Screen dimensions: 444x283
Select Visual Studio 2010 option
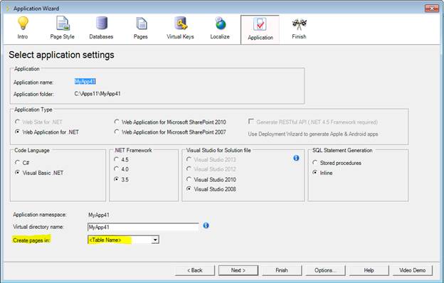click(189, 179)
